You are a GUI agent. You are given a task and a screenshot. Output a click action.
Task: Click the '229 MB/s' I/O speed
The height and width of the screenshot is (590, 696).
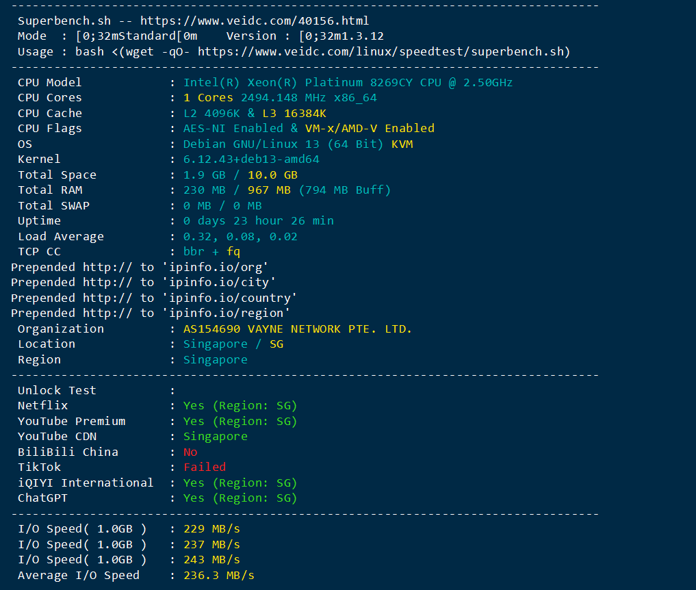coord(211,528)
